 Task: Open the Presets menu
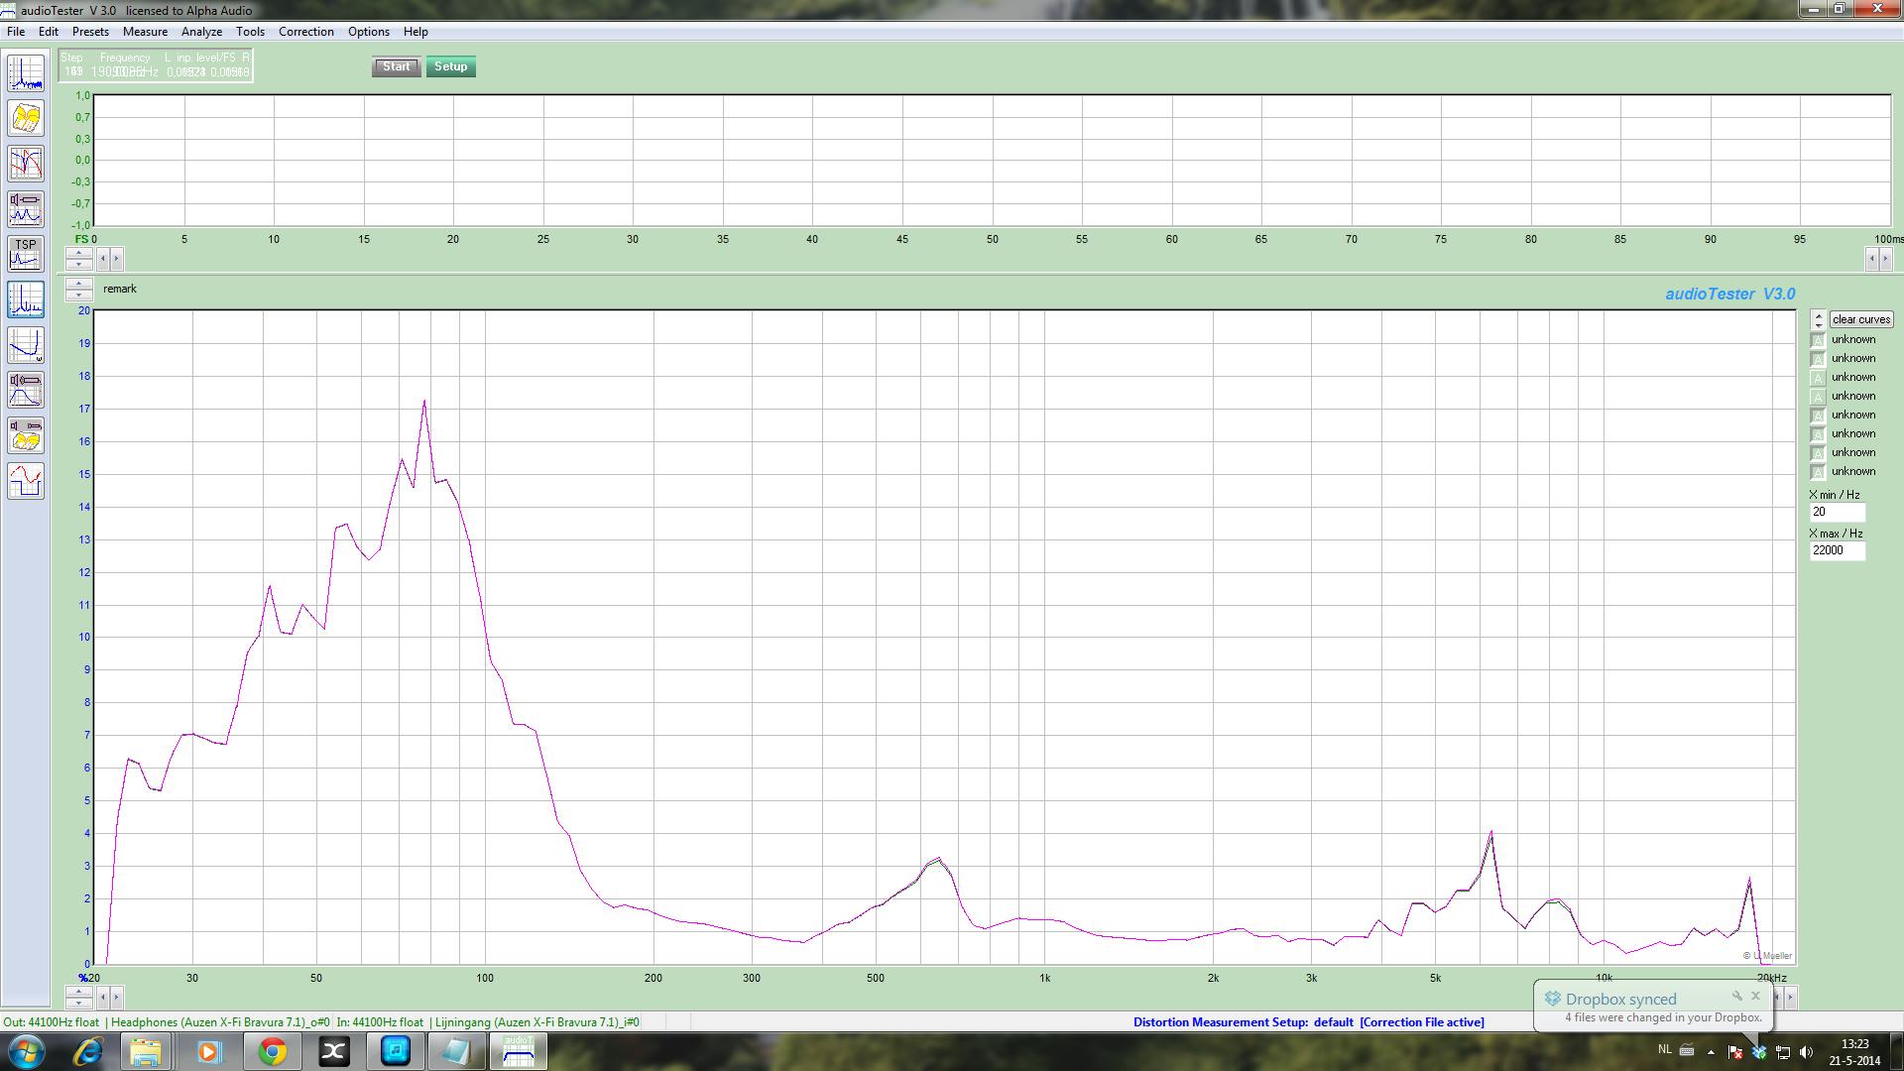[90, 32]
